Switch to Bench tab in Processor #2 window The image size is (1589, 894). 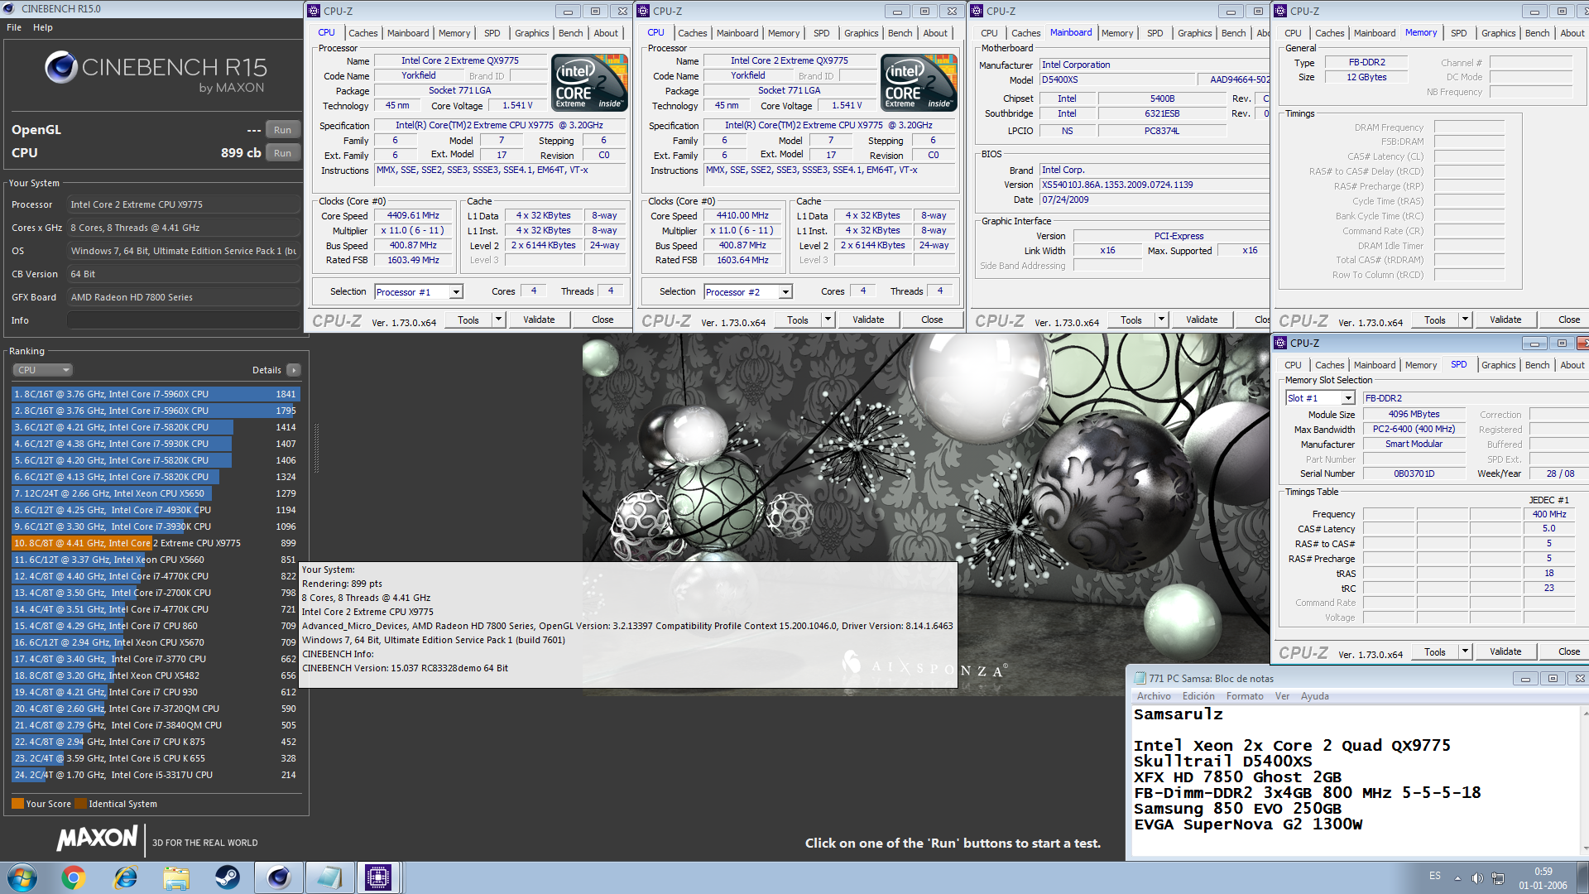pyautogui.click(x=900, y=33)
